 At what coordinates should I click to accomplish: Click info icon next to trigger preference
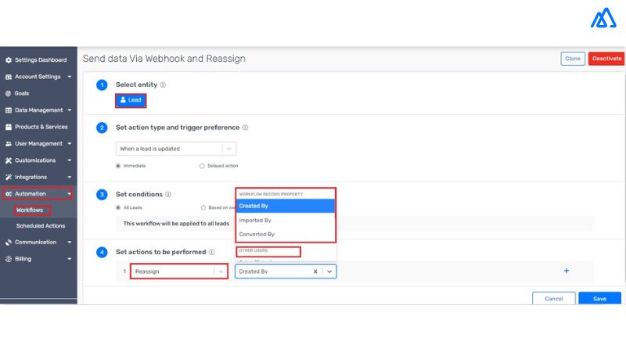tap(245, 128)
